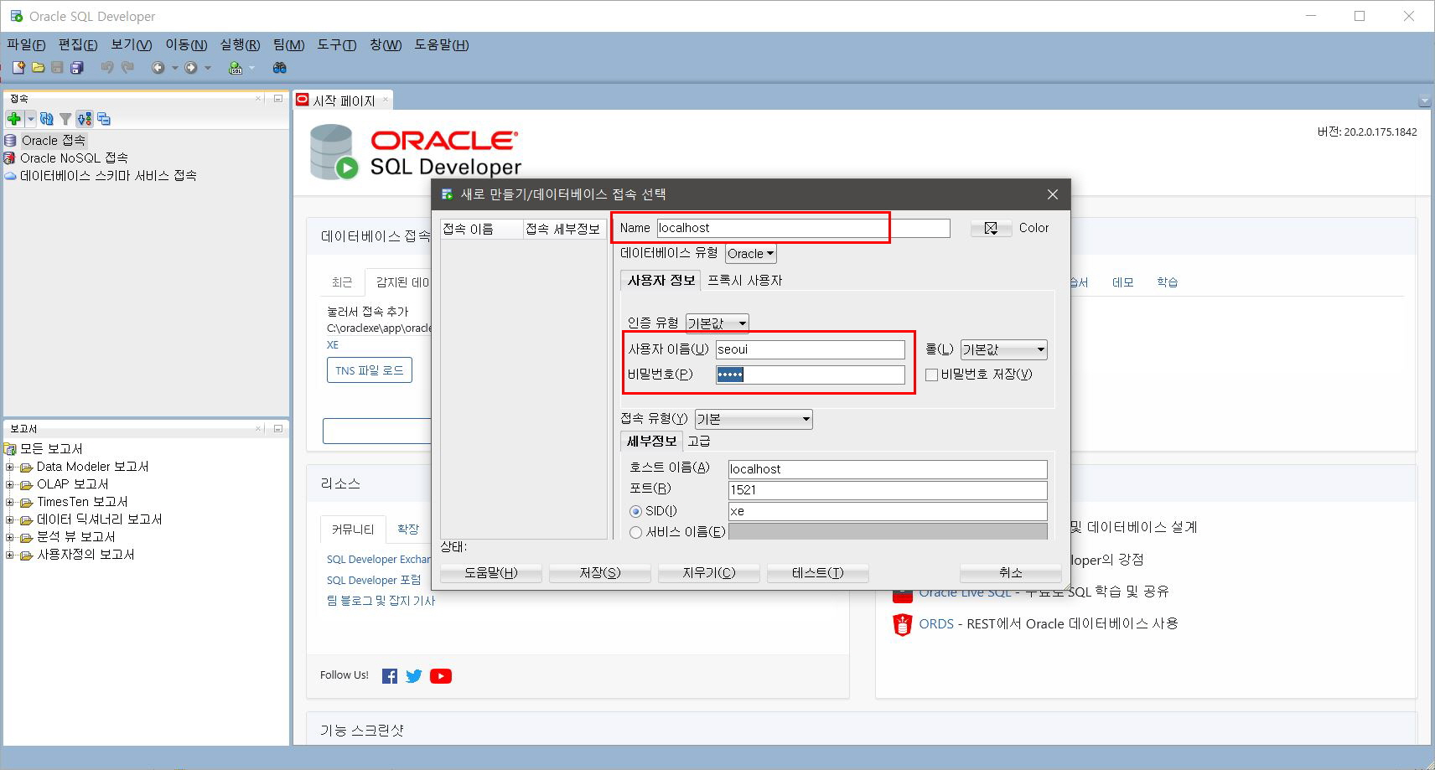Image resolution: width=1435 pixels, height=770 pixels.
Task: Open dropdown arrow beside New Connection plus
Action: (31, 119)
